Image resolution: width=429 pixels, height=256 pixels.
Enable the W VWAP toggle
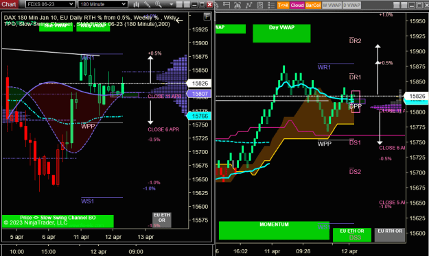tap(332, 5)
